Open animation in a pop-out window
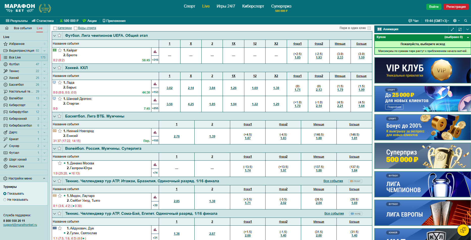This screenshot has height=240, width=471. point(460,29)
